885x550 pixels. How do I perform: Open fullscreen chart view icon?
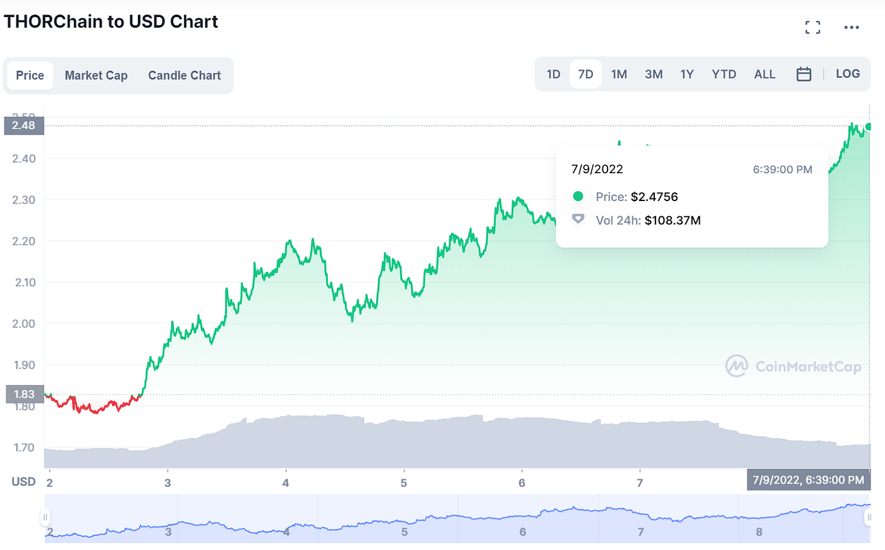click(812, 27)
